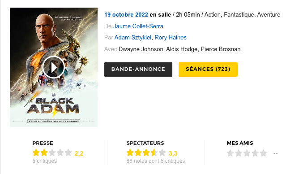This screenshot has width=299, height=174.
Task: Click the fourth Mes Amis rating star
Action: pos(255,153)
